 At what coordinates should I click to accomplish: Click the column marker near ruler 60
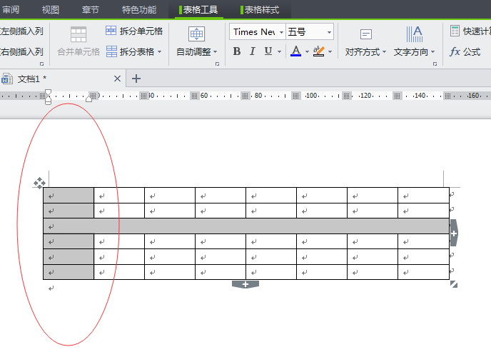point(194,96)
